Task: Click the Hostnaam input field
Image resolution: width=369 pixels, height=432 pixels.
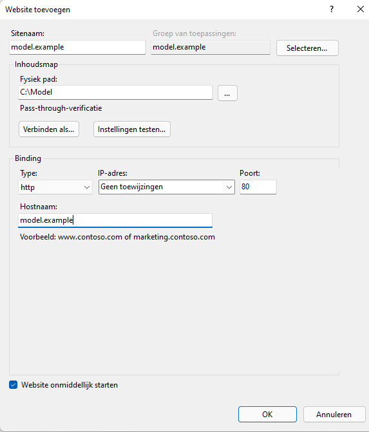Action: tap(115, 220)
